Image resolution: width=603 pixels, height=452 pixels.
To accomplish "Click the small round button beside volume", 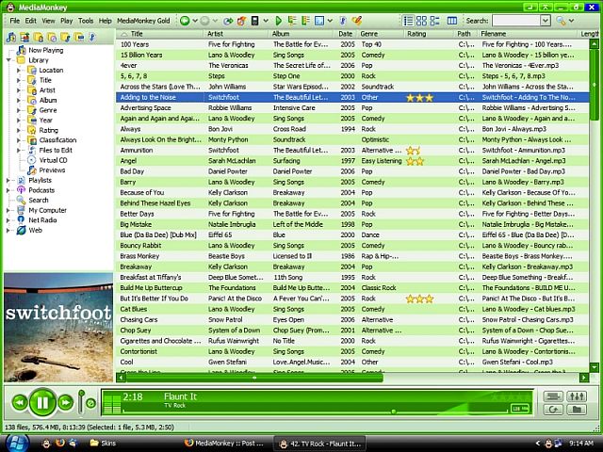I will 90,403.
